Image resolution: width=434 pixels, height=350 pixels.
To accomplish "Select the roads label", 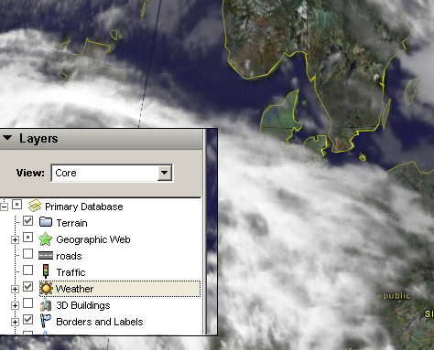I will coord(69,256).
